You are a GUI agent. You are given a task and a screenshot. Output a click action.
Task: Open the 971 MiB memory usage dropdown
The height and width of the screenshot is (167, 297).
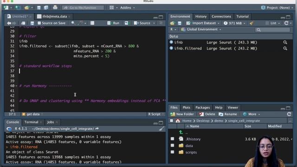click(234, 23)
